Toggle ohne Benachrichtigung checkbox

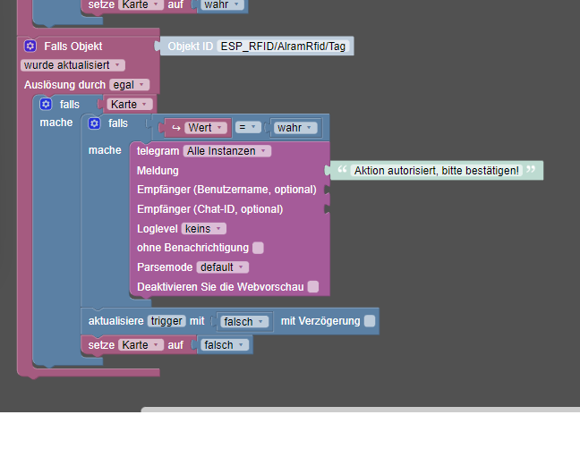(x=258, y=248)
